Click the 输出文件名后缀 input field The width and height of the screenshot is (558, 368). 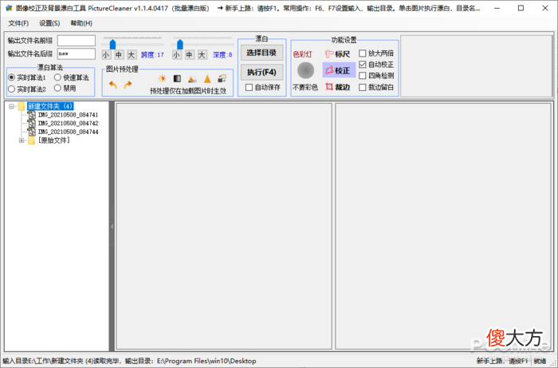click(77, 53)
